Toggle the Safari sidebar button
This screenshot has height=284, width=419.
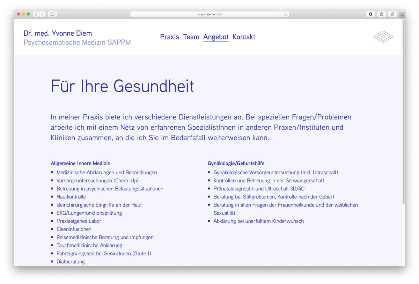(52, 14)
